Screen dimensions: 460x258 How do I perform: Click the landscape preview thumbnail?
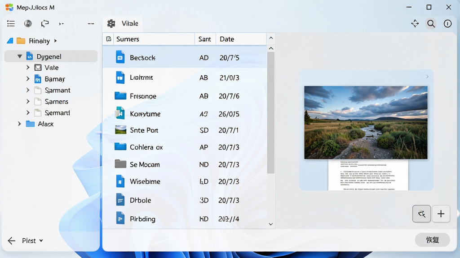coord(366,123)
